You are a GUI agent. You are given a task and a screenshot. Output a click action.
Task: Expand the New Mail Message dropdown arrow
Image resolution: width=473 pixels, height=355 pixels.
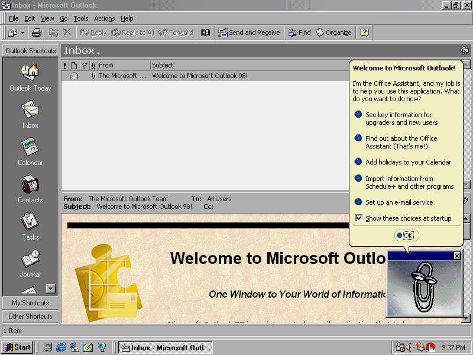click(x=23, y=33)
